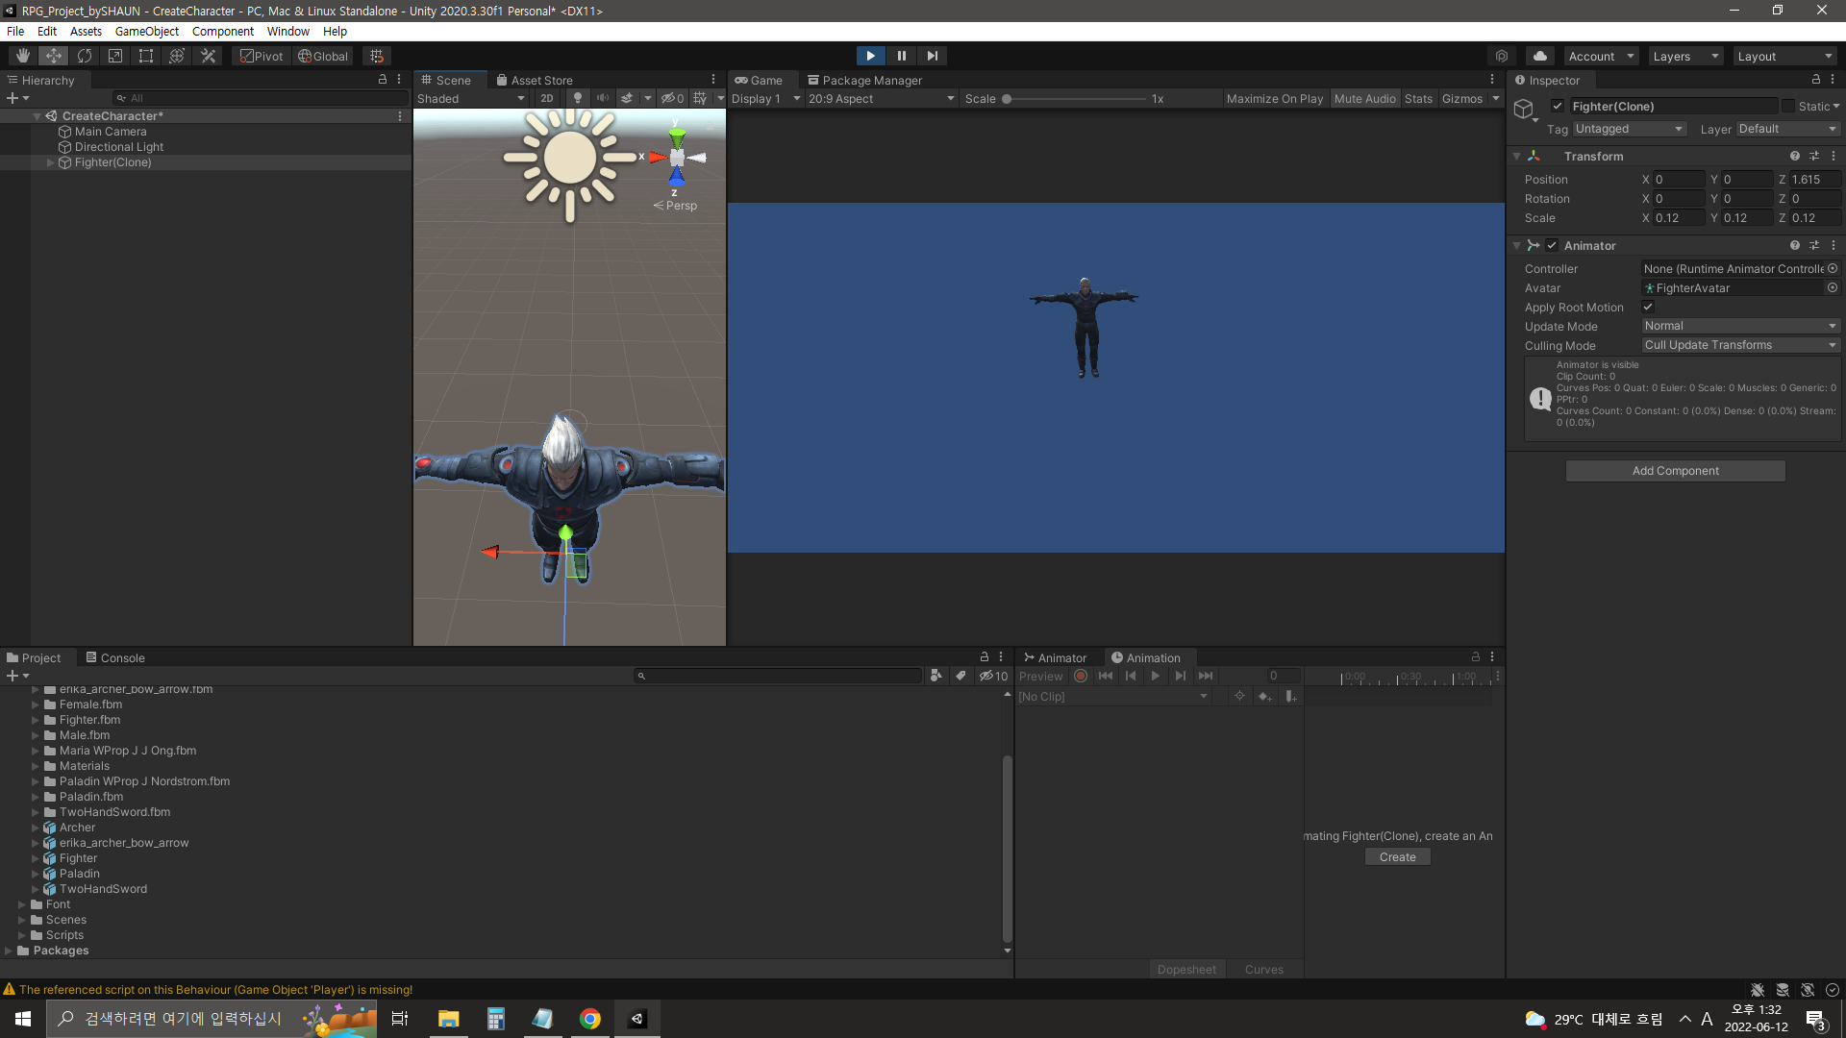Viewport: 1846px width, 1038px height.
Task: Click Add event icon in Animation panel
Action: [x=1291, y=697]
